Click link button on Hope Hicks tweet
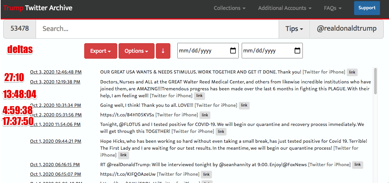Viewport: 389px width, 183px height. (124, 155)
